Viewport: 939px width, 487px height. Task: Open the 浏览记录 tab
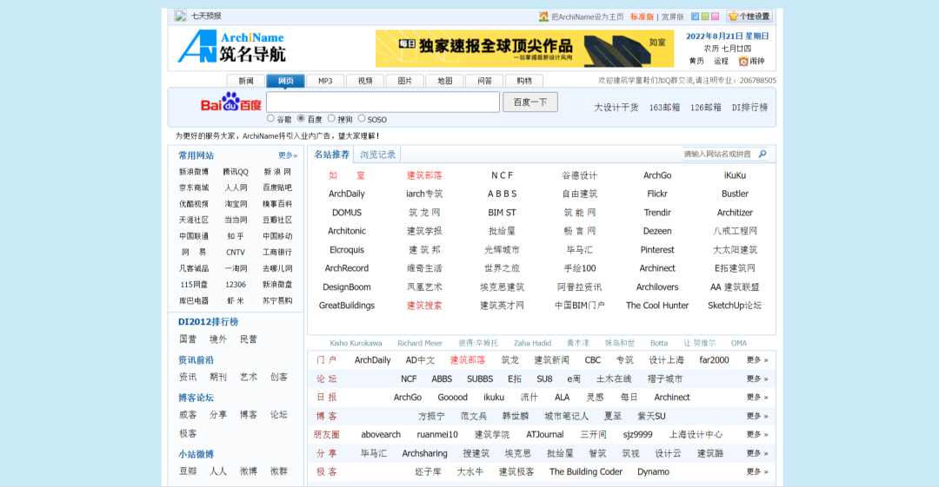pos(377,155)
